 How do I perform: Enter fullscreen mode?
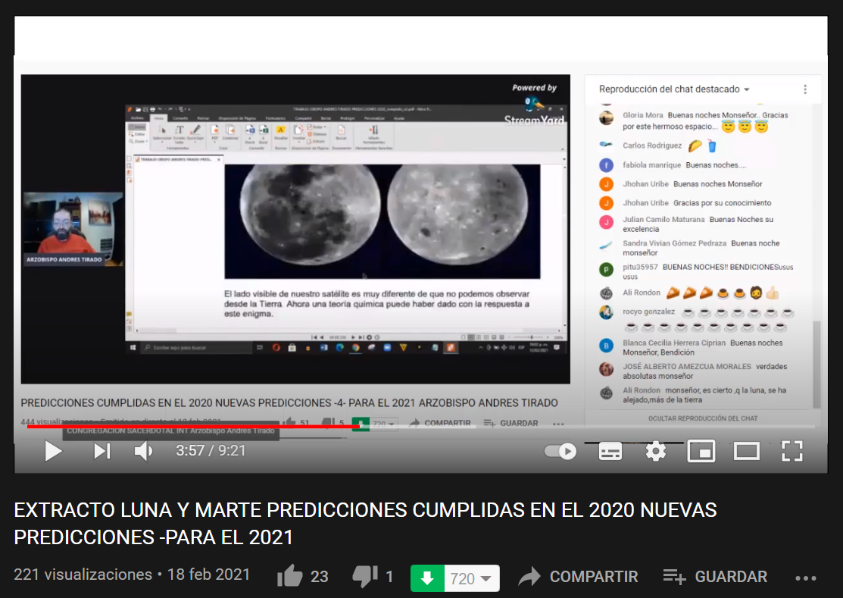click(x=792, y=451)
